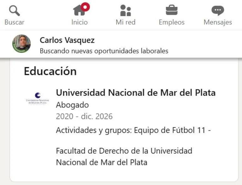Click the headline "Buscando nuevas oportunidades laborales"
The height and width of the screenshot is (185, 242).
104,51
